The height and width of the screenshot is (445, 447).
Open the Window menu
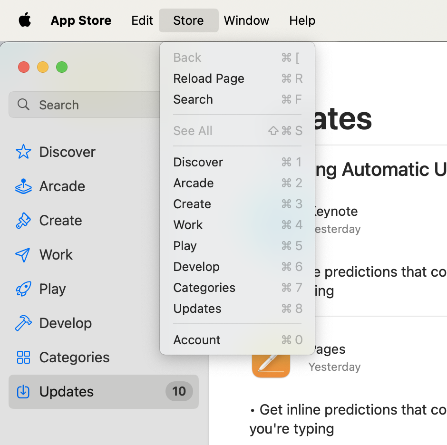(246, 20)
